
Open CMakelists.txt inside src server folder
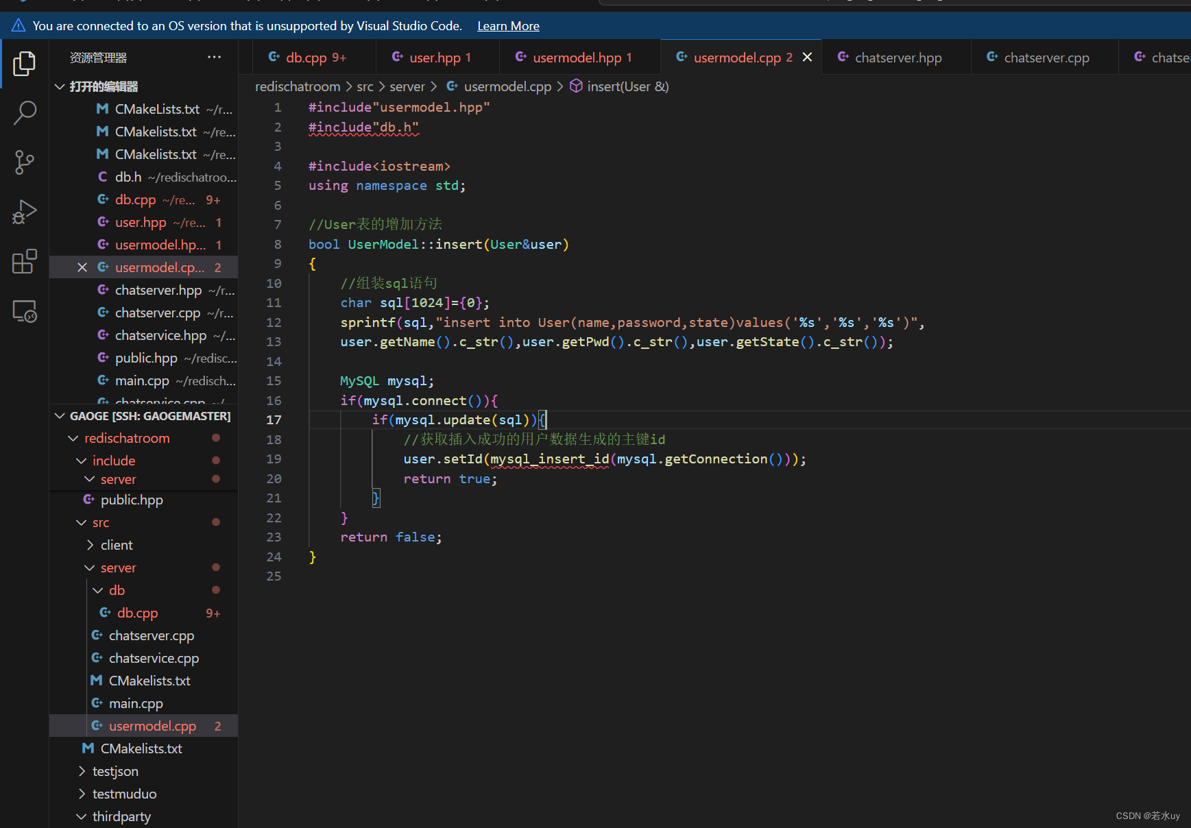pos(144,681)
